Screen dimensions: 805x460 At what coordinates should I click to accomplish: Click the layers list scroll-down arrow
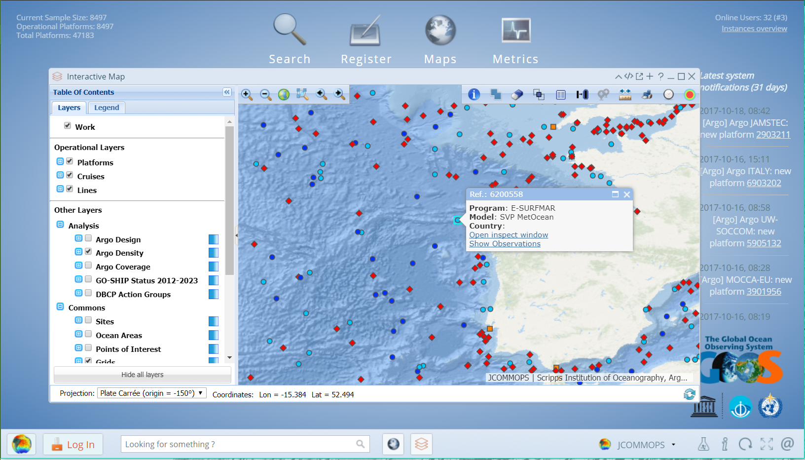229,357
